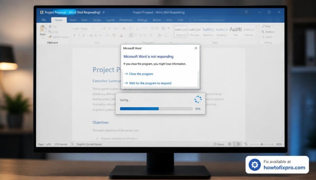Click the Paste clipboard icon

pyautogui.click(x=43, y=29)
